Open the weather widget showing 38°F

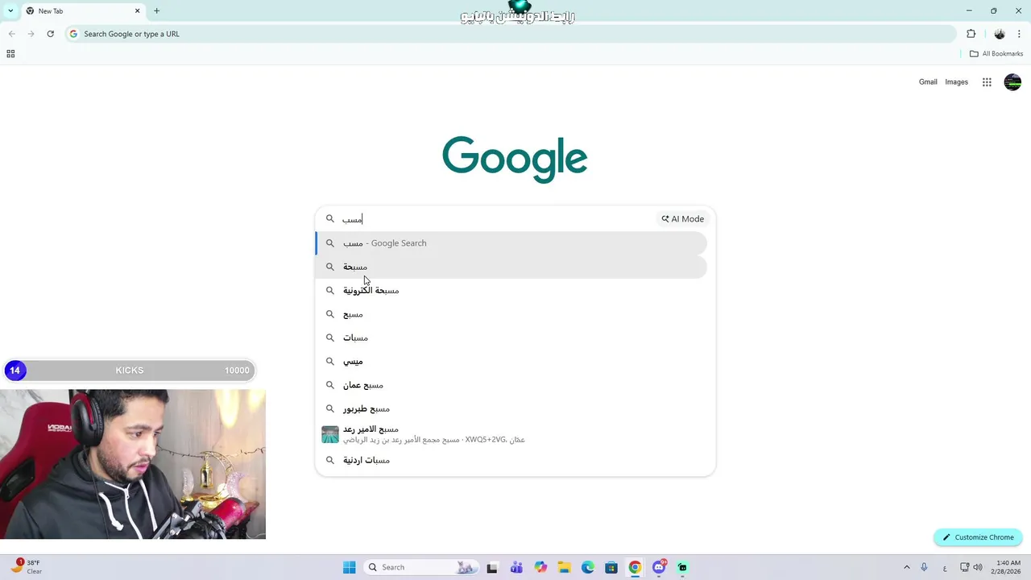[27, 566]
